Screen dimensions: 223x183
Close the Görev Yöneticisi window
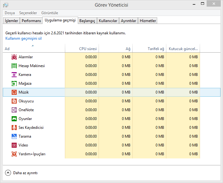tap(214, 4)
